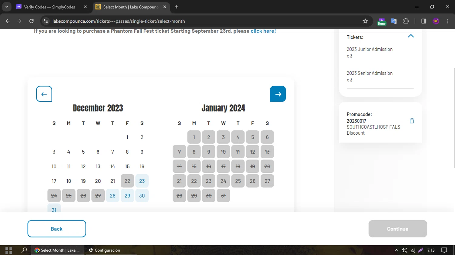
Task: Close the Verify Codes SimplyCodes tab
Action: pos(85,7)
